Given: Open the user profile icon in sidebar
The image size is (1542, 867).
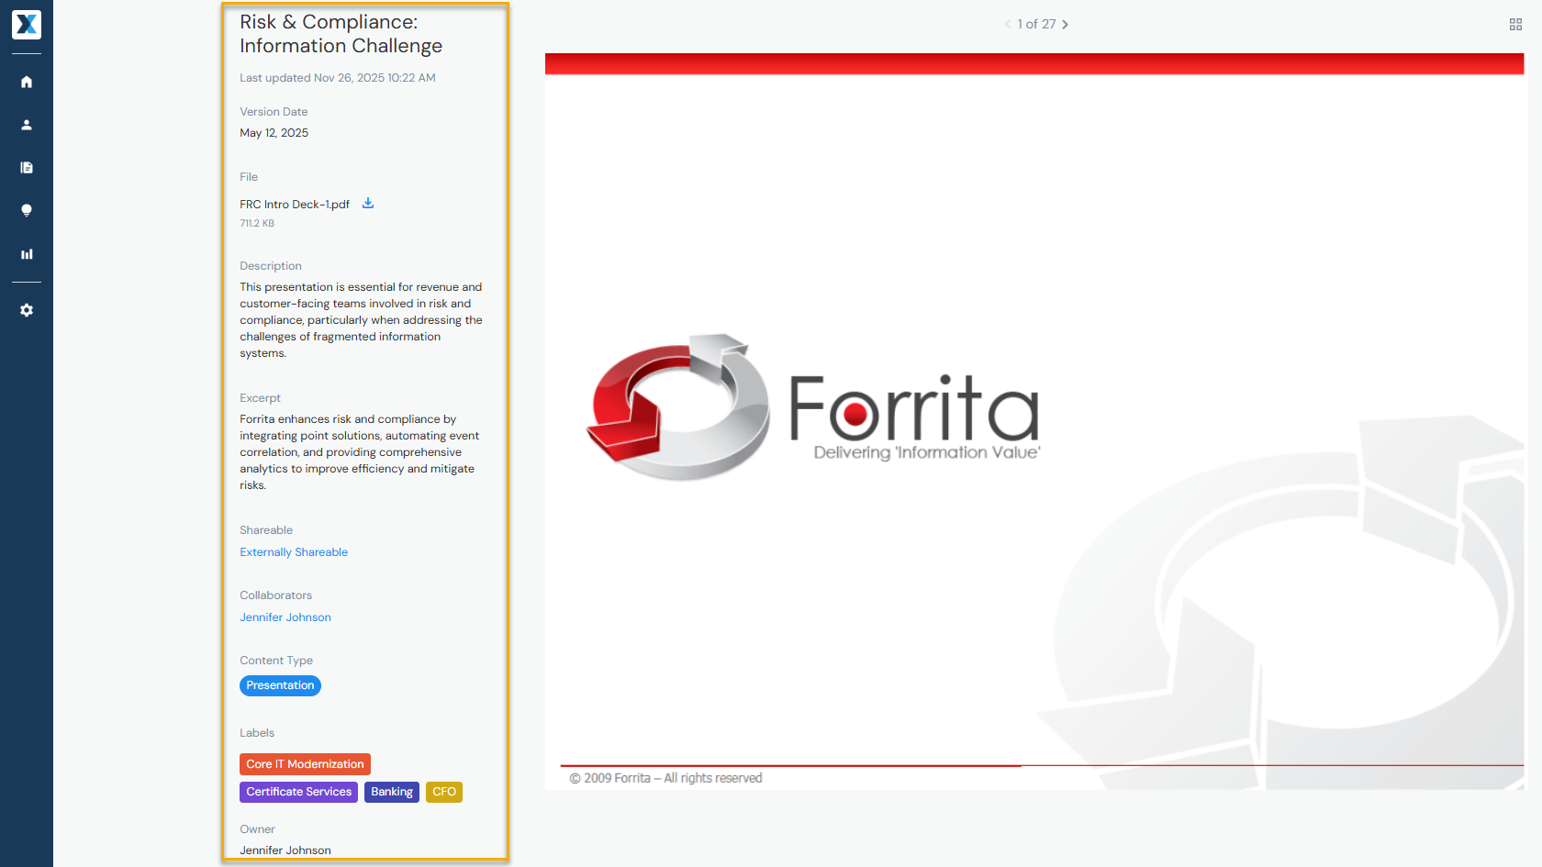Looking at the screenshot, I should (x=27, y=125).
